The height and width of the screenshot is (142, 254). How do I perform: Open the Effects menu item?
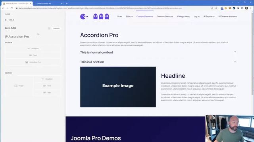click(x=129, y=17)
